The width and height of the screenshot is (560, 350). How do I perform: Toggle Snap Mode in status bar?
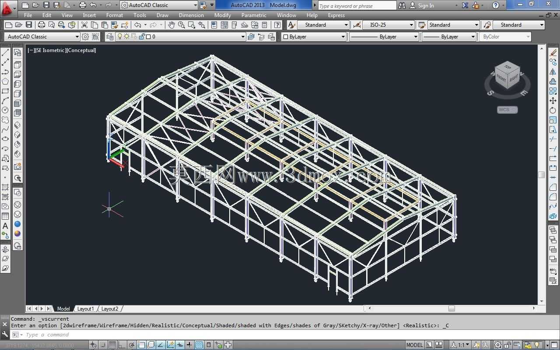pos(103,345)
